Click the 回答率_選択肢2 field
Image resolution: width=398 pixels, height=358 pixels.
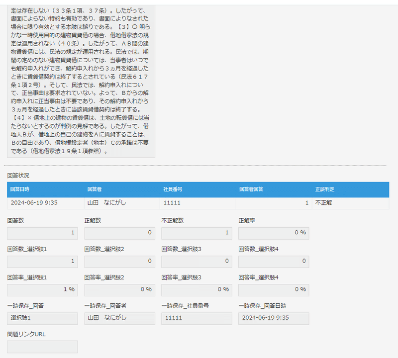[119, 290]
